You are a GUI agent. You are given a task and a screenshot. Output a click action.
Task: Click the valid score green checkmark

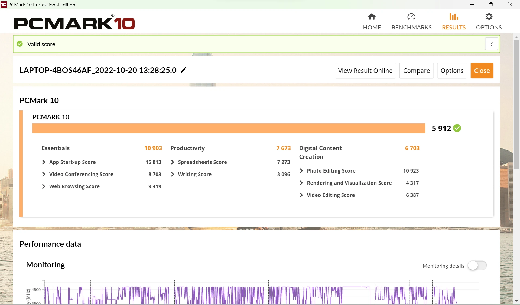coord(20,44)
